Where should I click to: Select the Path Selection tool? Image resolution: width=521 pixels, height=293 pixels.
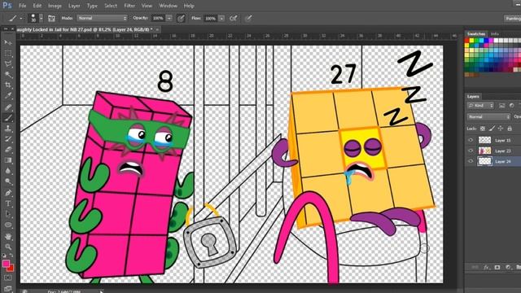[8, 214]
